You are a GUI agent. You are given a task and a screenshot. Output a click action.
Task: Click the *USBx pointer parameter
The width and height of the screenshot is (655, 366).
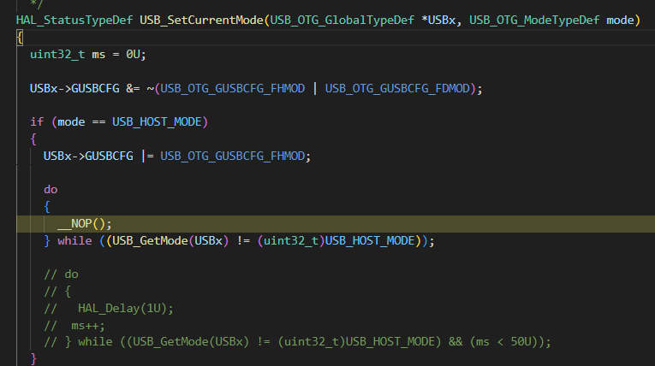tap(438, 20)
